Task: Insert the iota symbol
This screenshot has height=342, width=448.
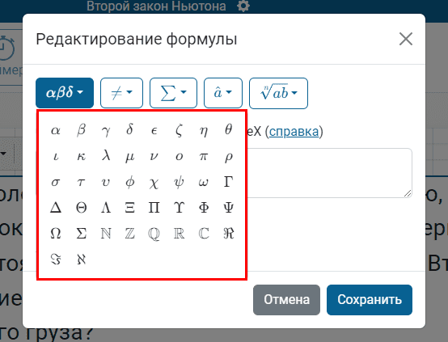Action: point(56,156)
